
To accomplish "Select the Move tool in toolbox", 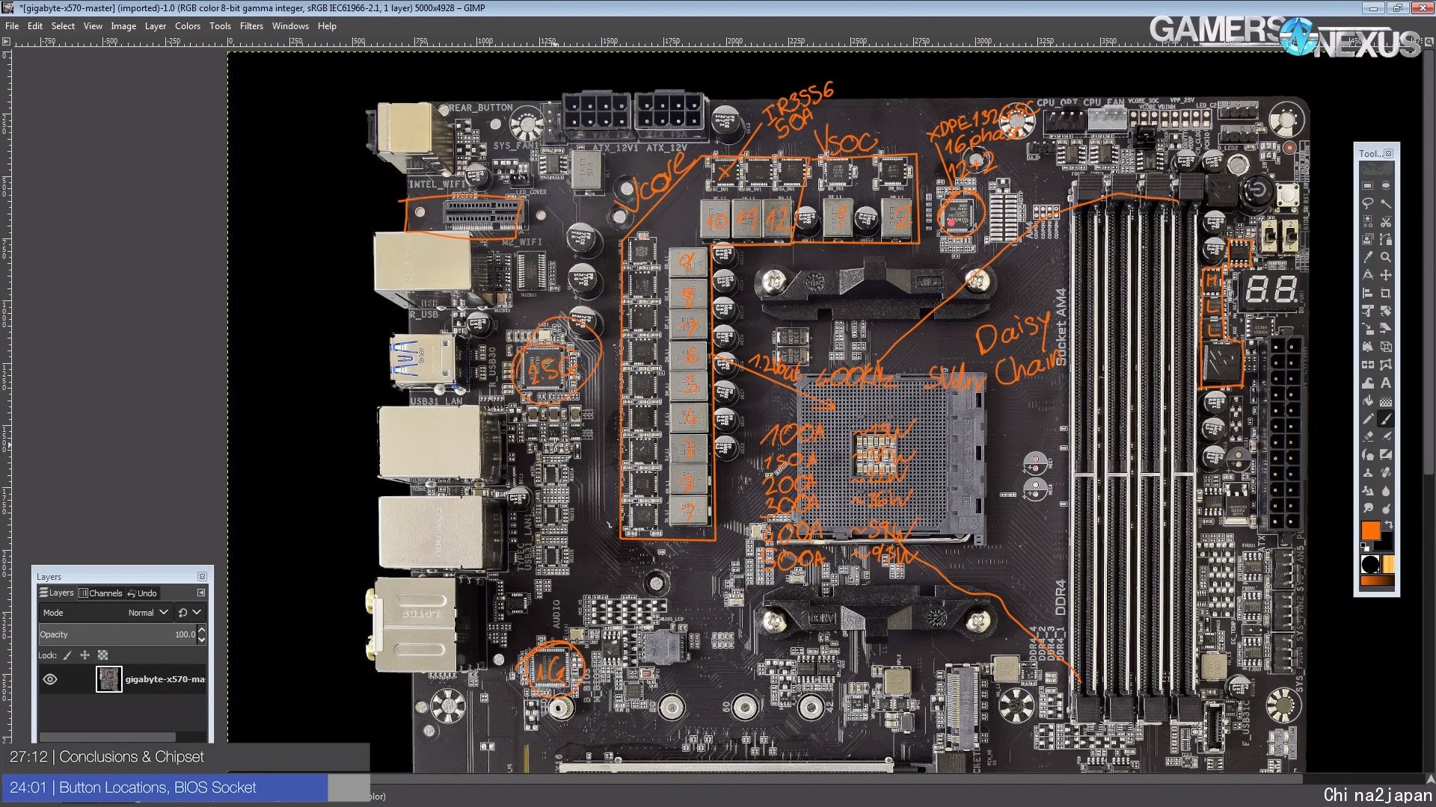I will [x=1386, y=275].
